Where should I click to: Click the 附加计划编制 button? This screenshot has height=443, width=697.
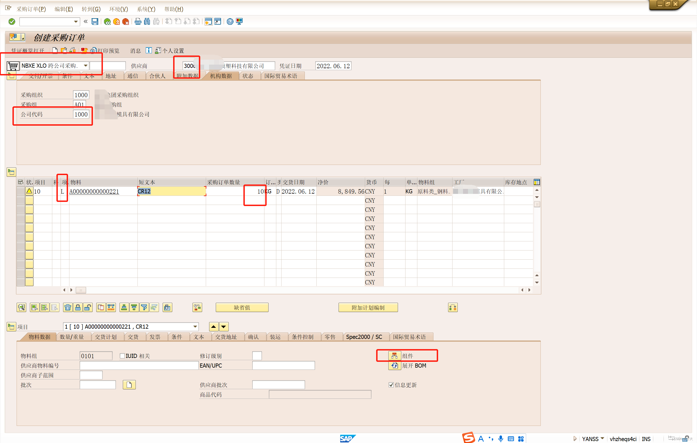pyautogui.click(x=368, y=307)
